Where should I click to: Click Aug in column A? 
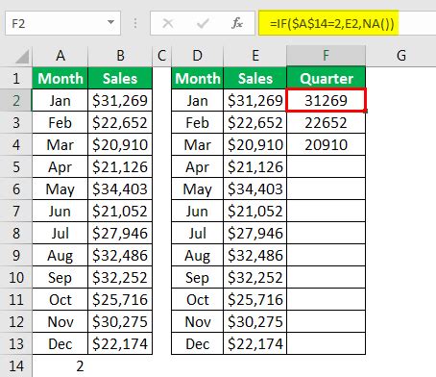[x=61, y=255]
